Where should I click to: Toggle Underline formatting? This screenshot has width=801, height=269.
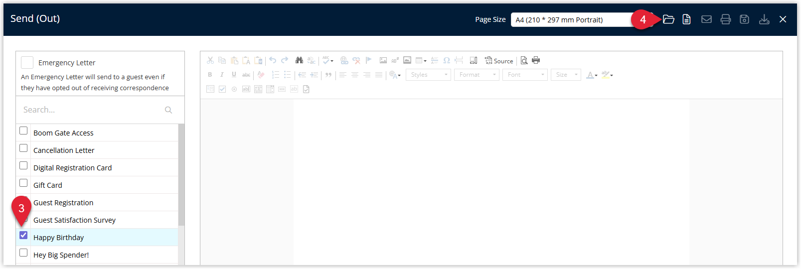tap(234, 75)
